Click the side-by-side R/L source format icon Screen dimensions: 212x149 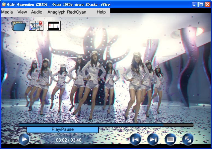(x=54, y=26)
